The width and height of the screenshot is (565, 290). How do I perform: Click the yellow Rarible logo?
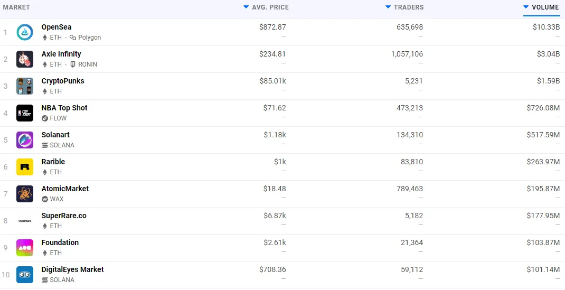[x=25, y=167]
